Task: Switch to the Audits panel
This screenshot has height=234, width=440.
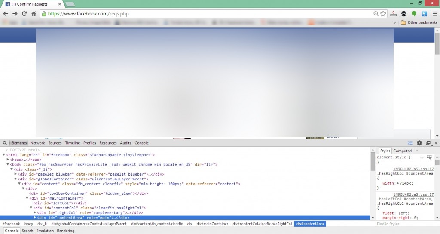Action: click(x=125, y=143)
